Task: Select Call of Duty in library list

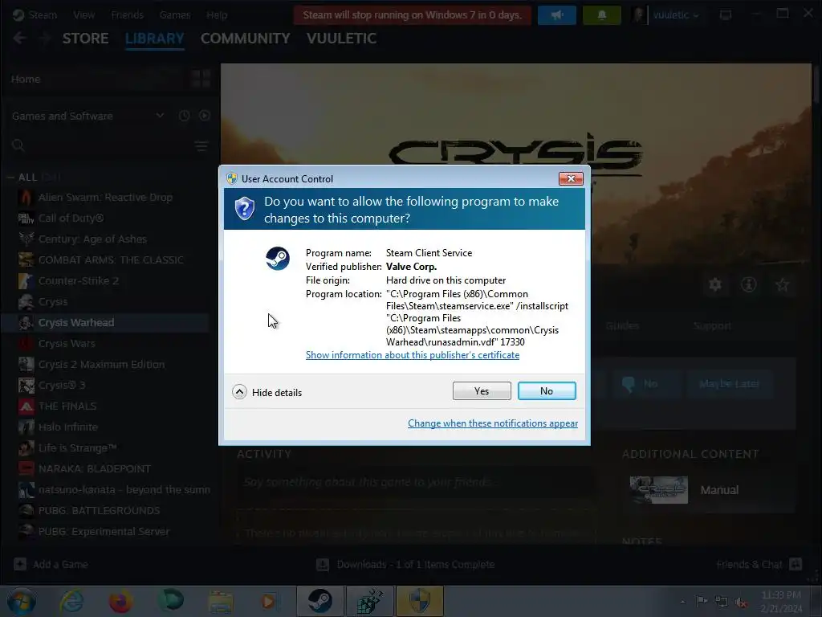Action: [x=71, y=219]
